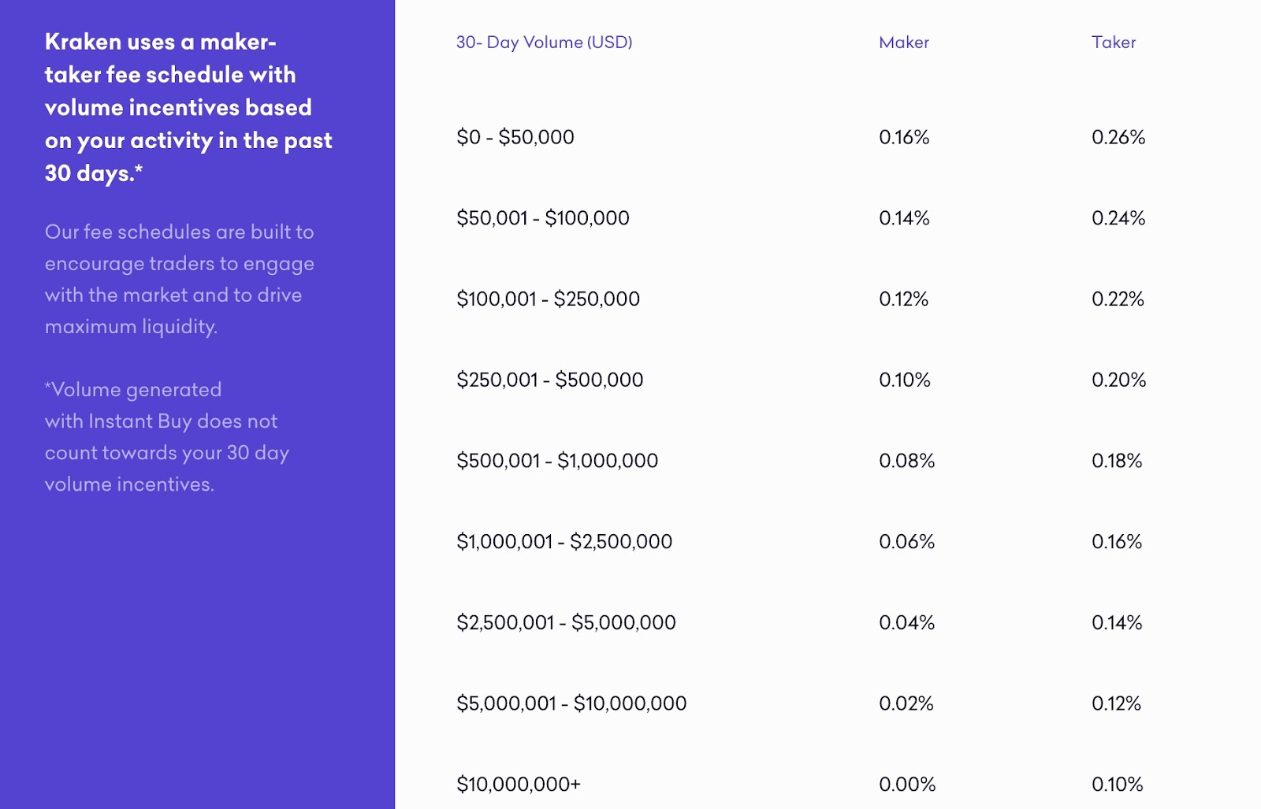Click the Maker column header
The image size is (1261, 809).
[903, 43]
